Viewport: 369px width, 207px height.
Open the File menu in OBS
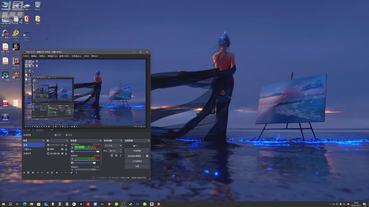pos(26,56)
